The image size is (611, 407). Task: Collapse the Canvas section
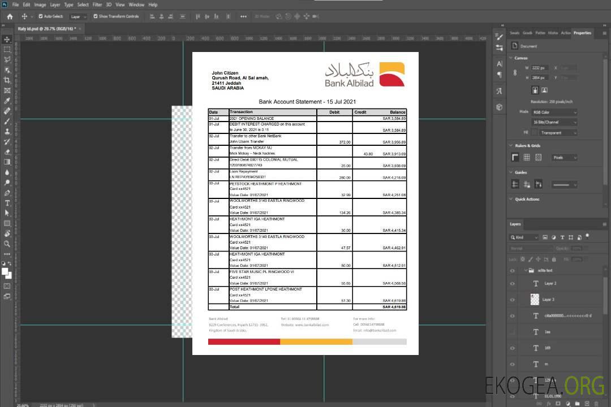[511, 58]
